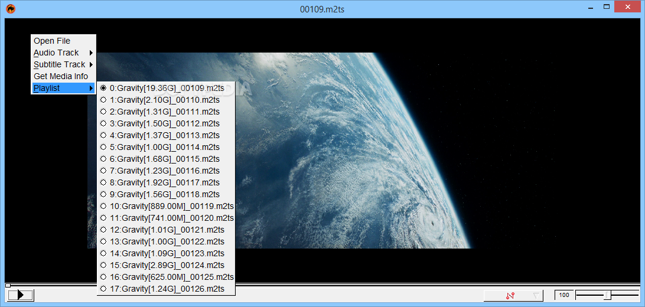Select playlist item 12:Gravity[1.01G]_00121.m2ts

click(x=166, y=230)
